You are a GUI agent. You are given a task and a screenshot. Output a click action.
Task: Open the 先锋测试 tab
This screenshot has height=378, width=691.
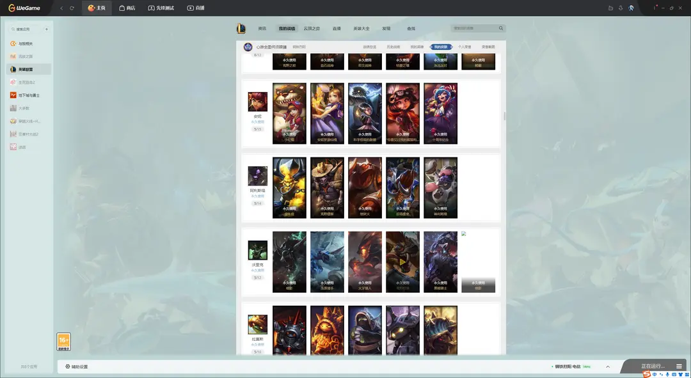click(161, 8)
